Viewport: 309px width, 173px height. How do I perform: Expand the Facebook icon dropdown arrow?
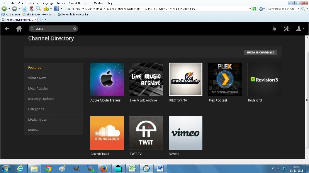(61, 8)
